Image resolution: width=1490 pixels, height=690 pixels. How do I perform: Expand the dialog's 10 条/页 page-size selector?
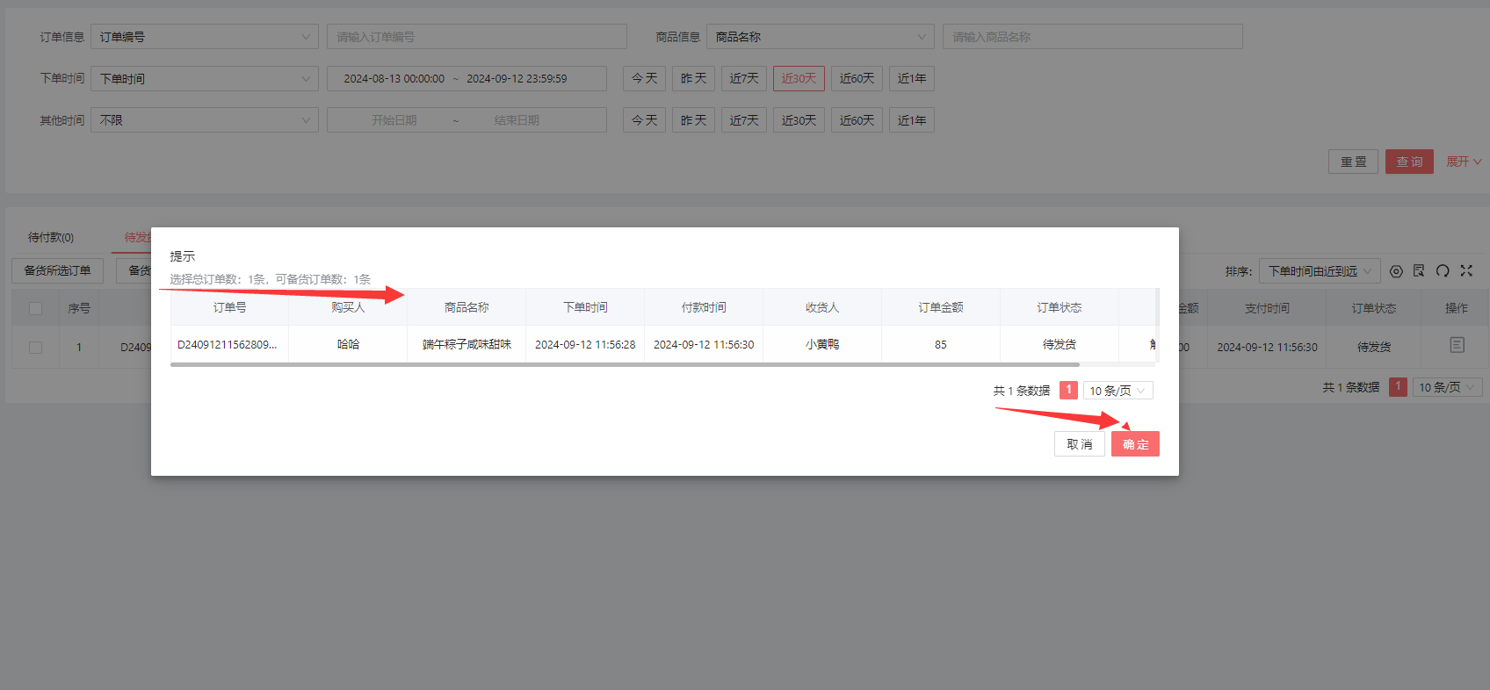tap(1117, 391)
